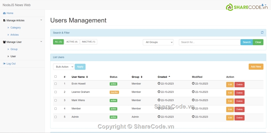Image resolution: width=271 pixels, height=133 pixels.
Task: Go to Group under Manage User
Action: point(14,49)
